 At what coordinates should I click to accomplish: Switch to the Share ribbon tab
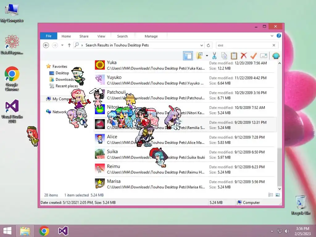[84, 36]
